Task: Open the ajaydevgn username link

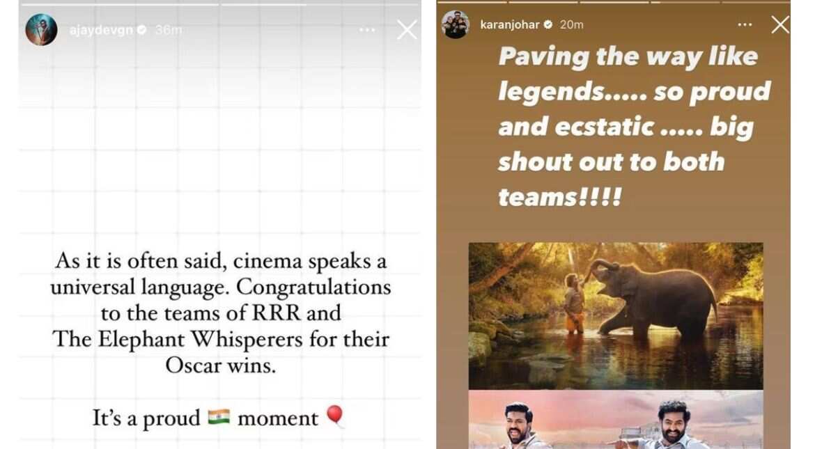Action: pyautogui.click(x=102, y=30)
